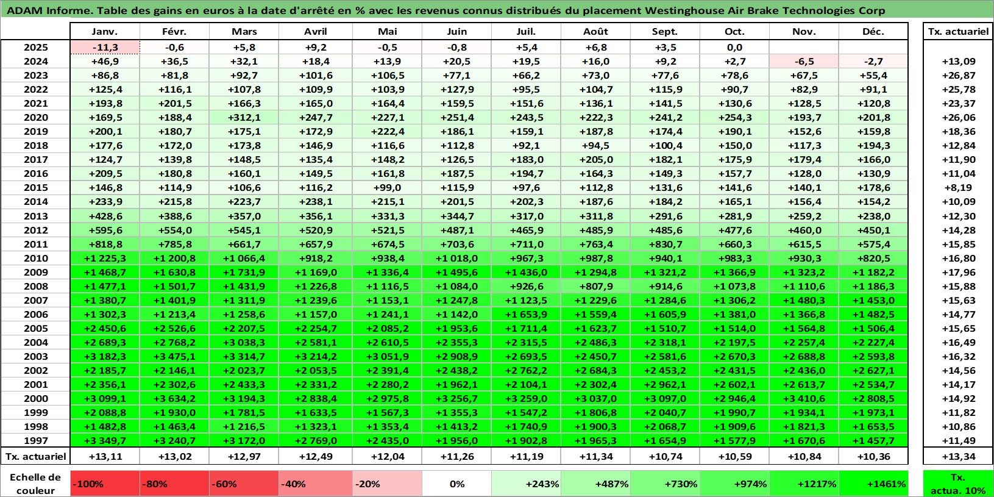Click the Déc. column header
The image size is (994, 497).
pyautogui.click(x=873, y=32)
